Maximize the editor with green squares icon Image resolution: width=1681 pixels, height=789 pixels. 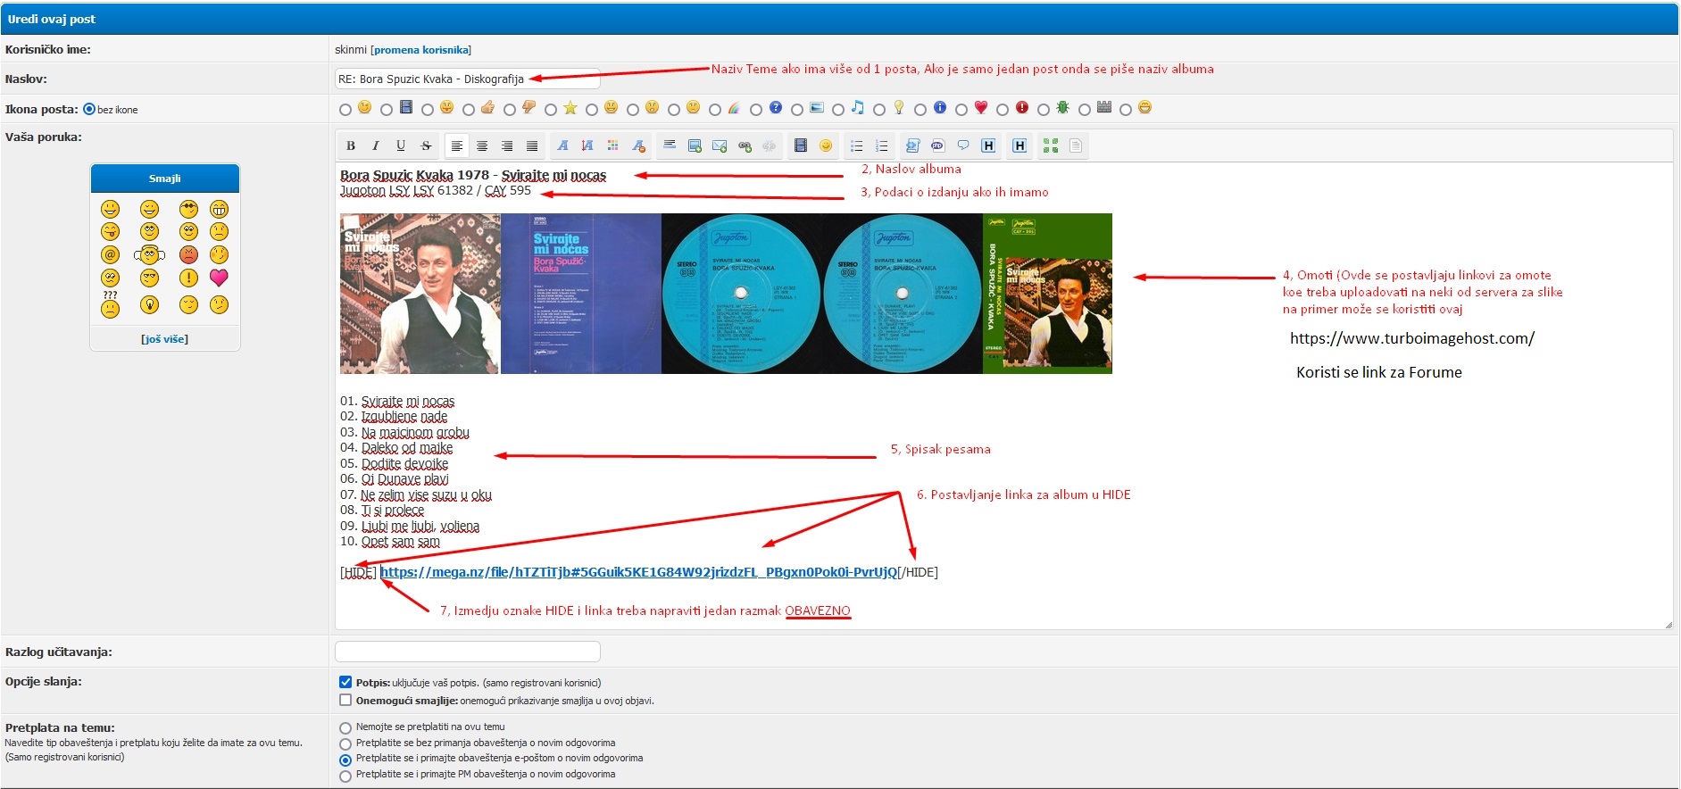1051,145
